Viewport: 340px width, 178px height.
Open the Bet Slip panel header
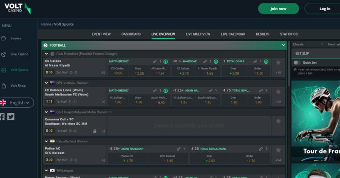[316, 54]
